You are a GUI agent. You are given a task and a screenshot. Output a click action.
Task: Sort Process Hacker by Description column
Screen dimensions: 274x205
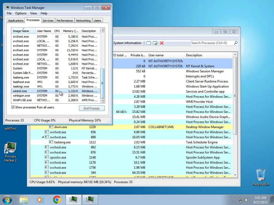(x=208, y=55)
